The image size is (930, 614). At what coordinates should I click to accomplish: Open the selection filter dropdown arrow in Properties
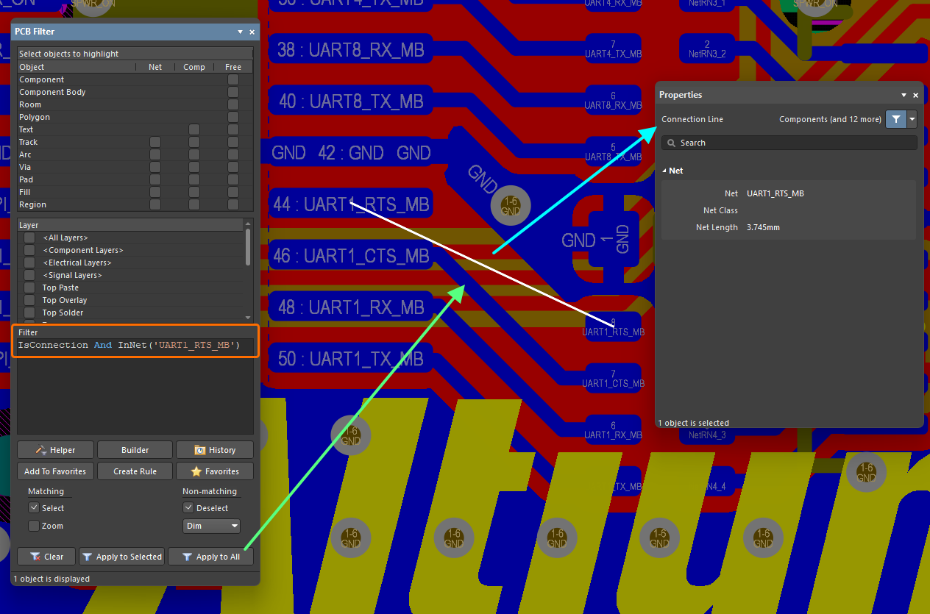pos(912,119)
